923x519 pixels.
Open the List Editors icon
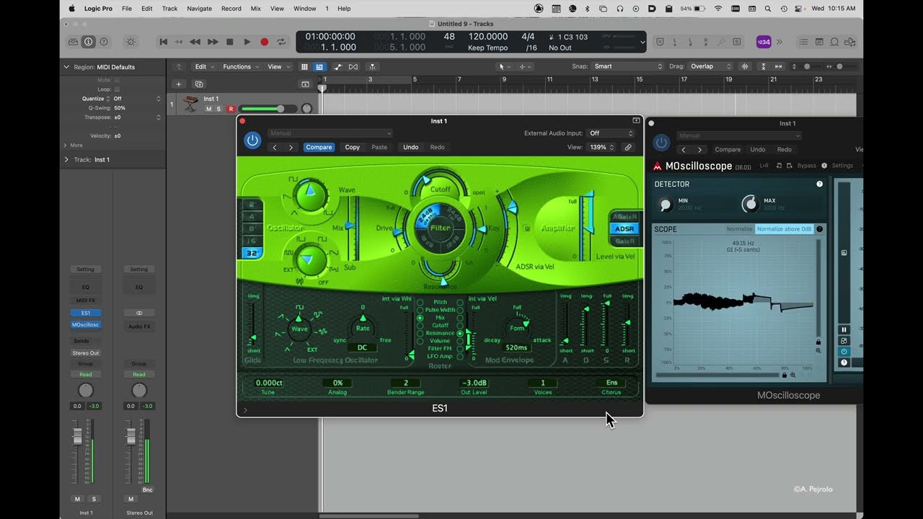[803, 42]
